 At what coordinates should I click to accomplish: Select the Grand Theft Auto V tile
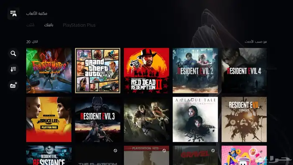pos(98,71)
